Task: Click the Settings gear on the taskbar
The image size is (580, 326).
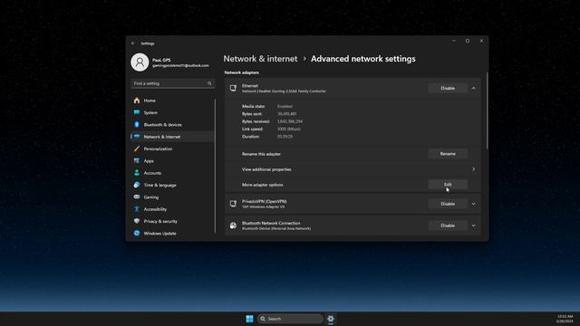Action: coord(331,319)
